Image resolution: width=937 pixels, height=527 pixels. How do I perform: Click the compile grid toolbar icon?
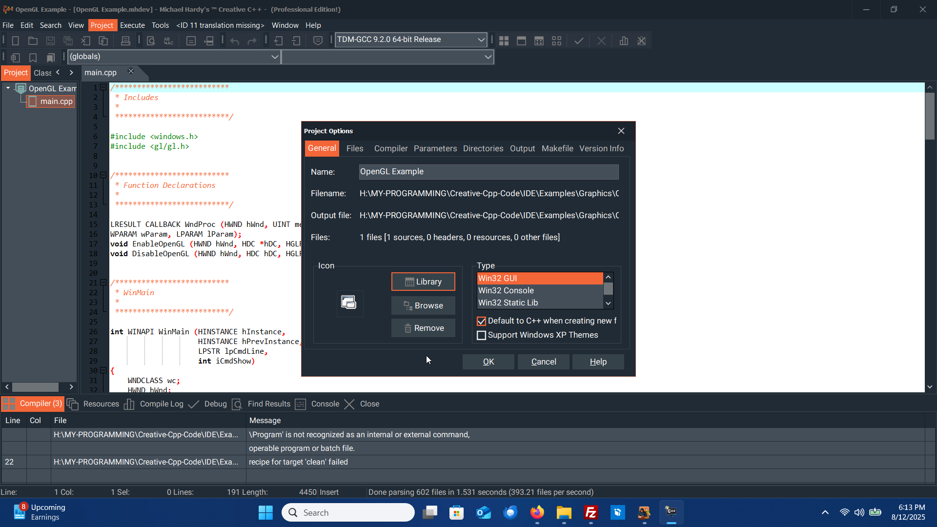(x=504, y=41)
